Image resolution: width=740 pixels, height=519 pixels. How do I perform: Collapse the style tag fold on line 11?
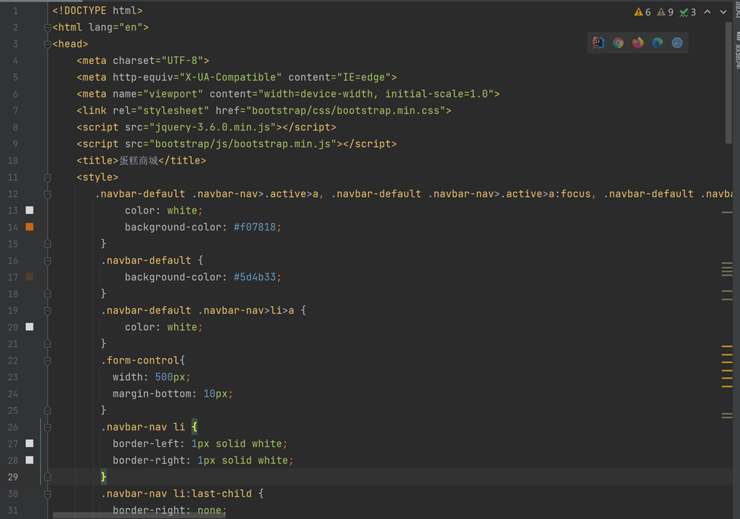click(x=47, y=177)
